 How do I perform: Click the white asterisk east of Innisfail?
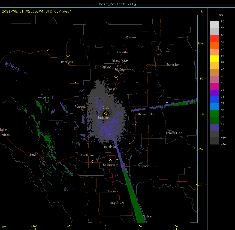coord(137,83)
